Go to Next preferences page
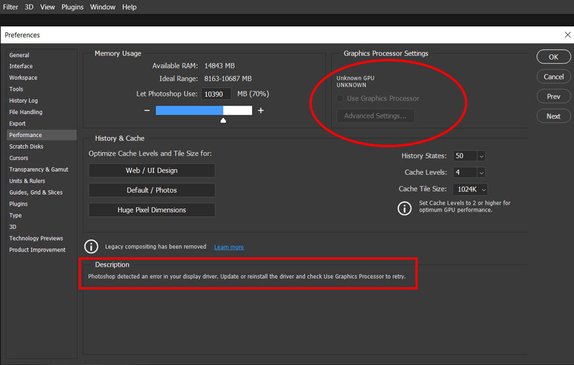The width and height of the screenshot is (574, 365). point(553,116)
